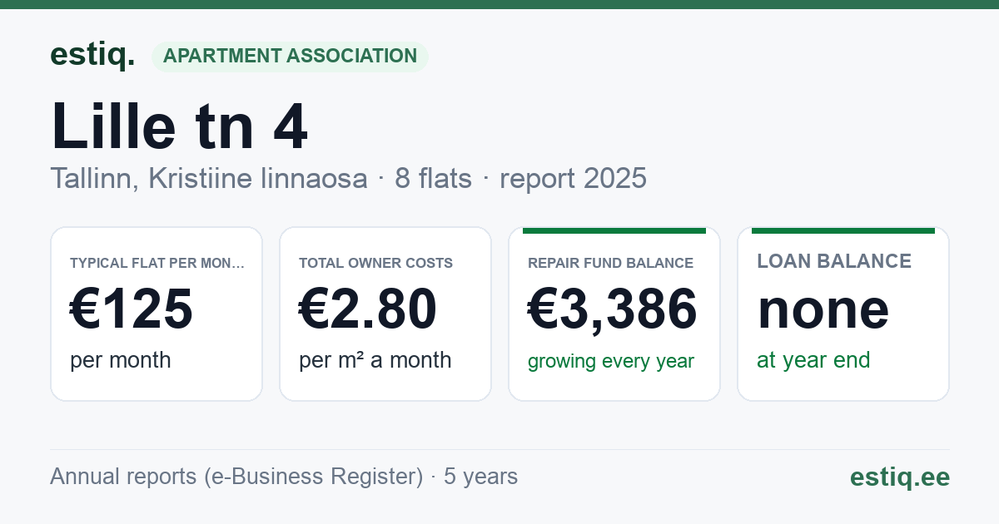Click the 'at year end' caption
The image size is (999, 524).
(x=813, y=360)
